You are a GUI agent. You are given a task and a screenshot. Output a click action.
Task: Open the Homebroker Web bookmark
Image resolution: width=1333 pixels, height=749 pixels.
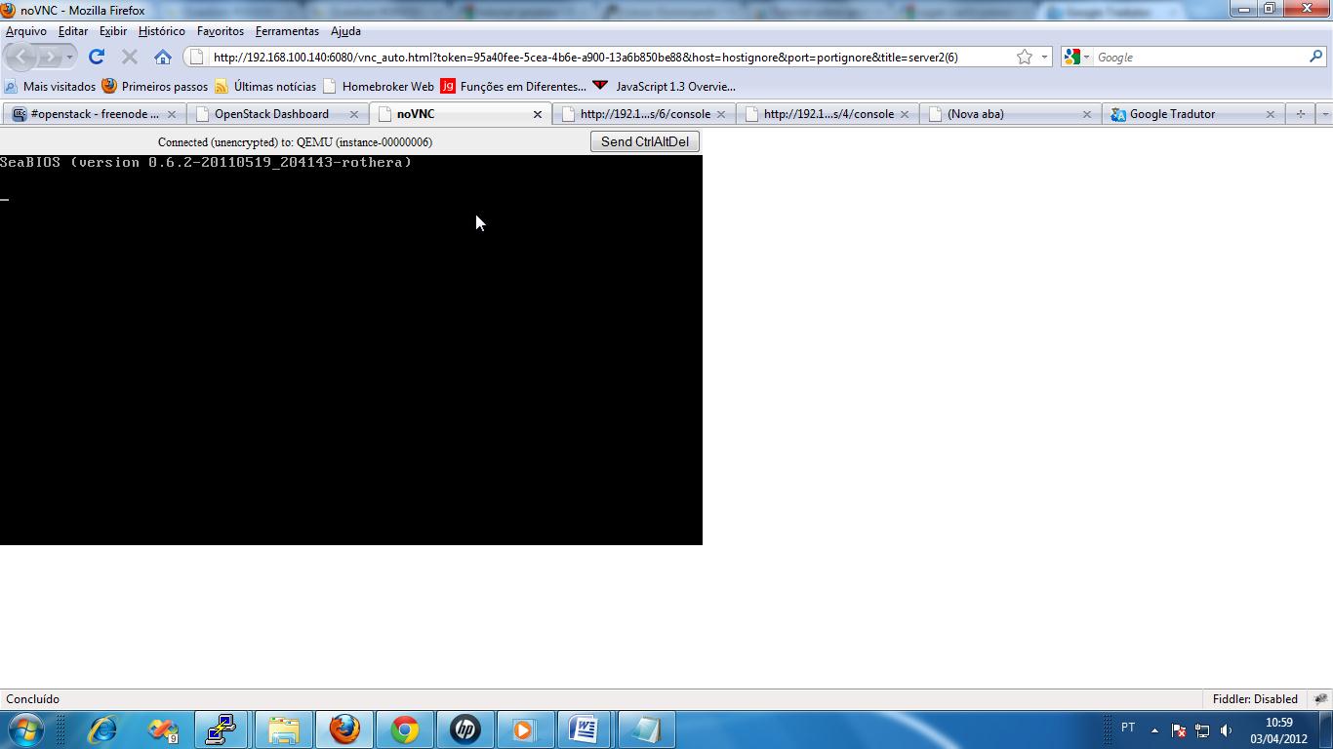pos(387,86)
